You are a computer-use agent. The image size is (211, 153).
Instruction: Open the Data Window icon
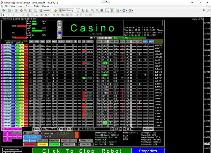pyautogui.click(x=21, y=10)
